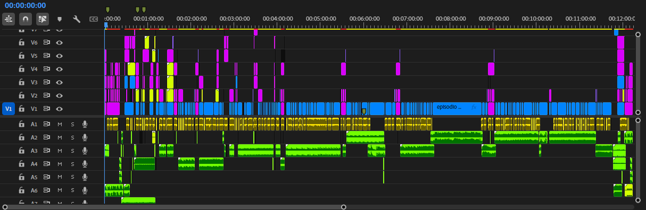Click ruler at 00:06:00:00
The image size is (646, 210).
click(x=364, y=18)
